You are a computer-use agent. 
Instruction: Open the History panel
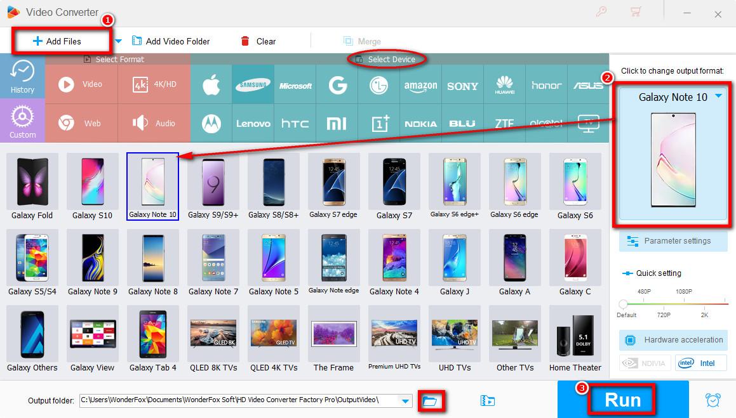pyautogui.click(x=22, y=76)
